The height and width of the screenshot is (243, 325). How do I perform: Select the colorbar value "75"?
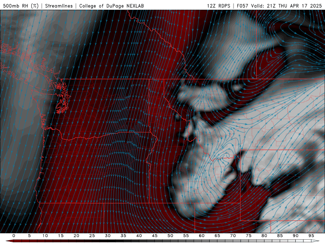(x=249, y=236)
